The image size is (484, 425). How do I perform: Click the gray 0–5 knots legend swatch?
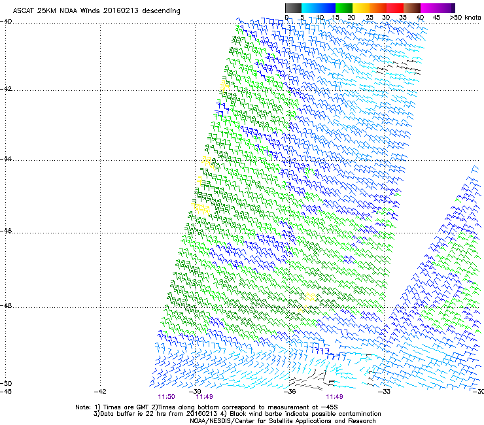[293, 8]
